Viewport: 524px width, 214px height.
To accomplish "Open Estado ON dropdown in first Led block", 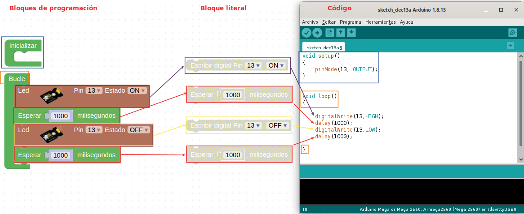I will coord(137,90).
